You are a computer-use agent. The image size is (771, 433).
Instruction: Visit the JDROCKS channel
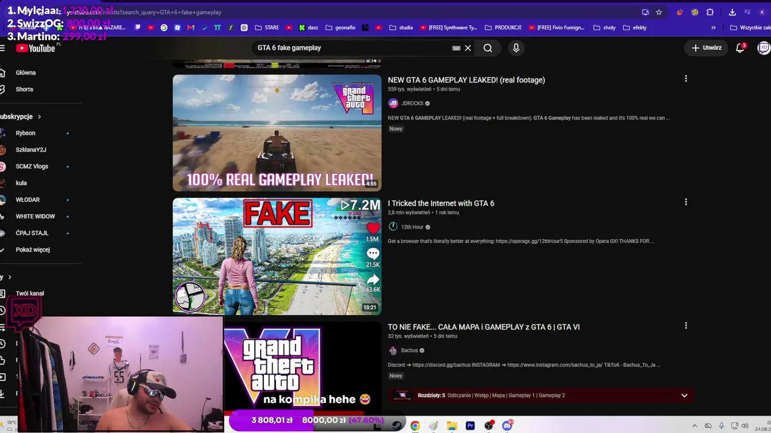412,103
